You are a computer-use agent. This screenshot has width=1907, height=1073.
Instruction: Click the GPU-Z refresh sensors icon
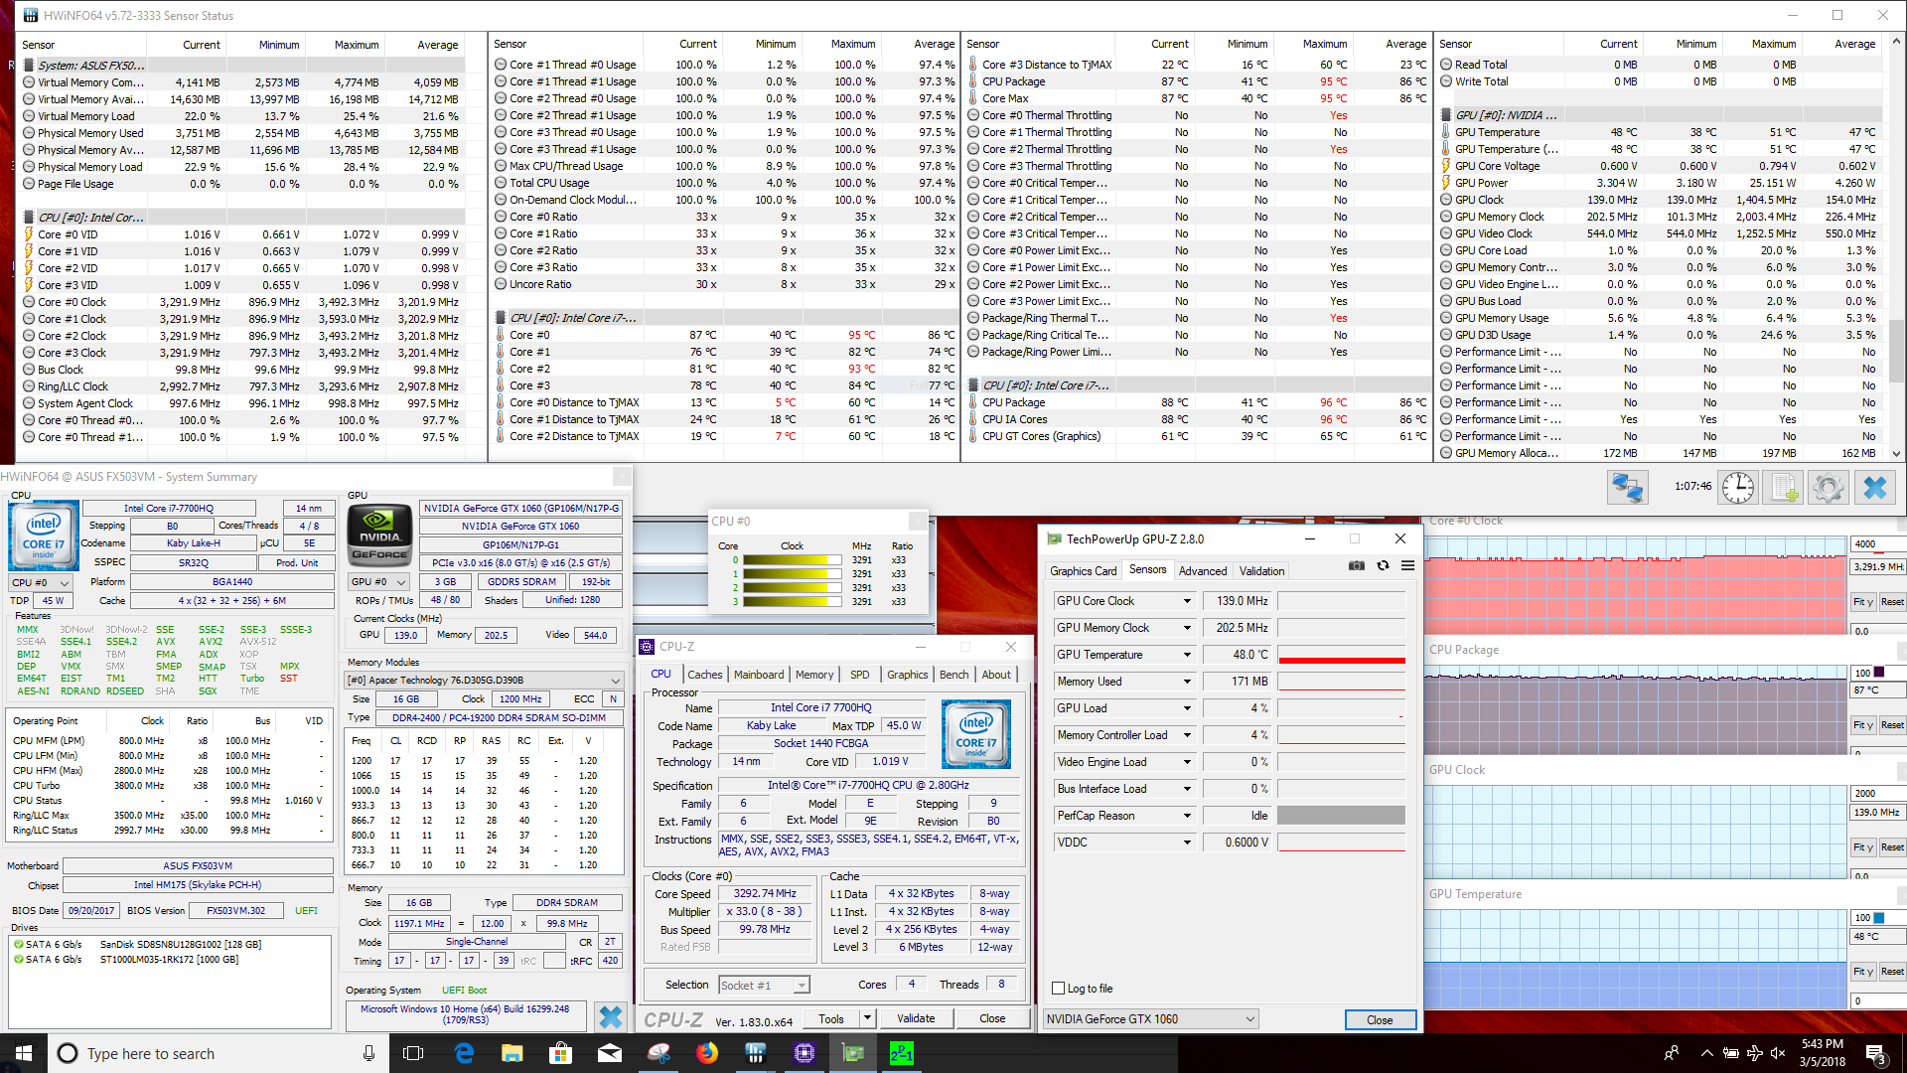1383,565
